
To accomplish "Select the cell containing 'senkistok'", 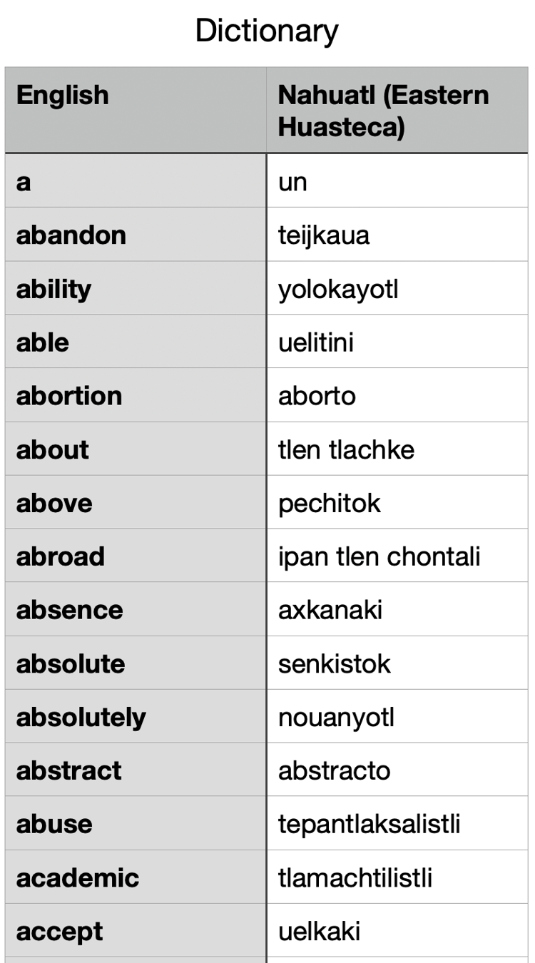I will (335, 663).
